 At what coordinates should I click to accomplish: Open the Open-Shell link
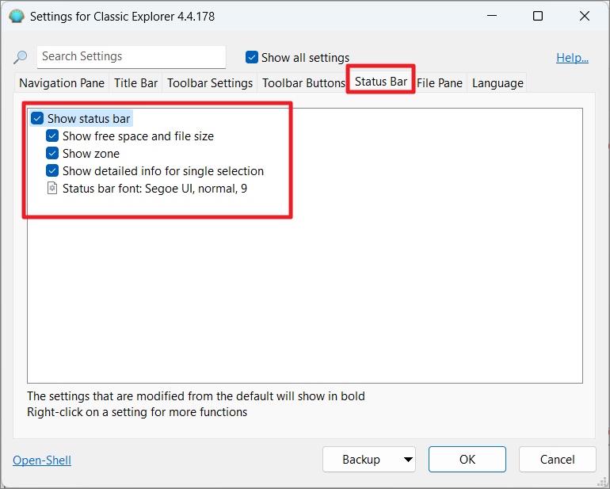42,460
